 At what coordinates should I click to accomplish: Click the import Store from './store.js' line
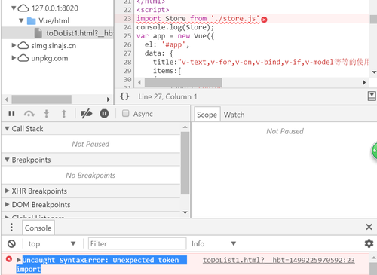point(198,19)
